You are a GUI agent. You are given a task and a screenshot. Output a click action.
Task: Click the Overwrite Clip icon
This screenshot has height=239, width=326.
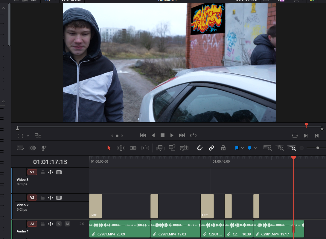coord(172,148)
